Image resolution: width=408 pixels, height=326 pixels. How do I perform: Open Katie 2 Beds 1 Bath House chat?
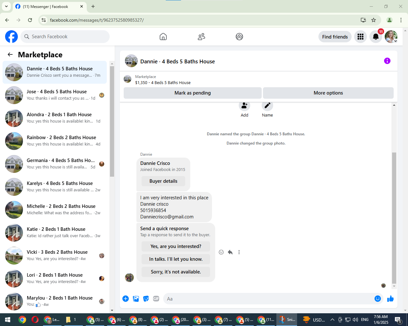pos(55,233)
